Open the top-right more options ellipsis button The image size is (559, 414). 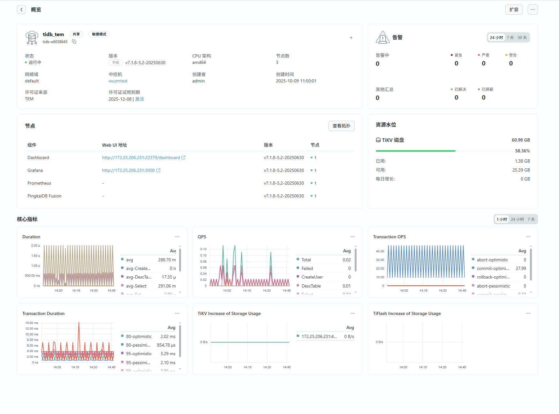(x=533, y=10)
